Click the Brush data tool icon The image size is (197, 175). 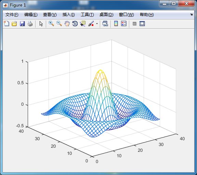click(91, 24)
